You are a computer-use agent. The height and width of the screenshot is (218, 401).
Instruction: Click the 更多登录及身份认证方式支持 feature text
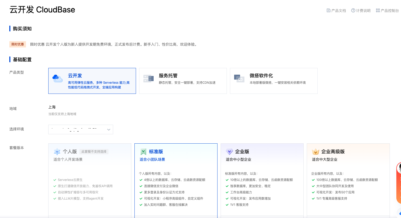164,192
